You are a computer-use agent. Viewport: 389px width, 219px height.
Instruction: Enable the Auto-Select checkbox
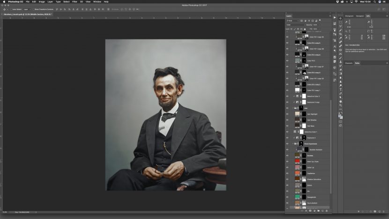(x=11, y=9)
